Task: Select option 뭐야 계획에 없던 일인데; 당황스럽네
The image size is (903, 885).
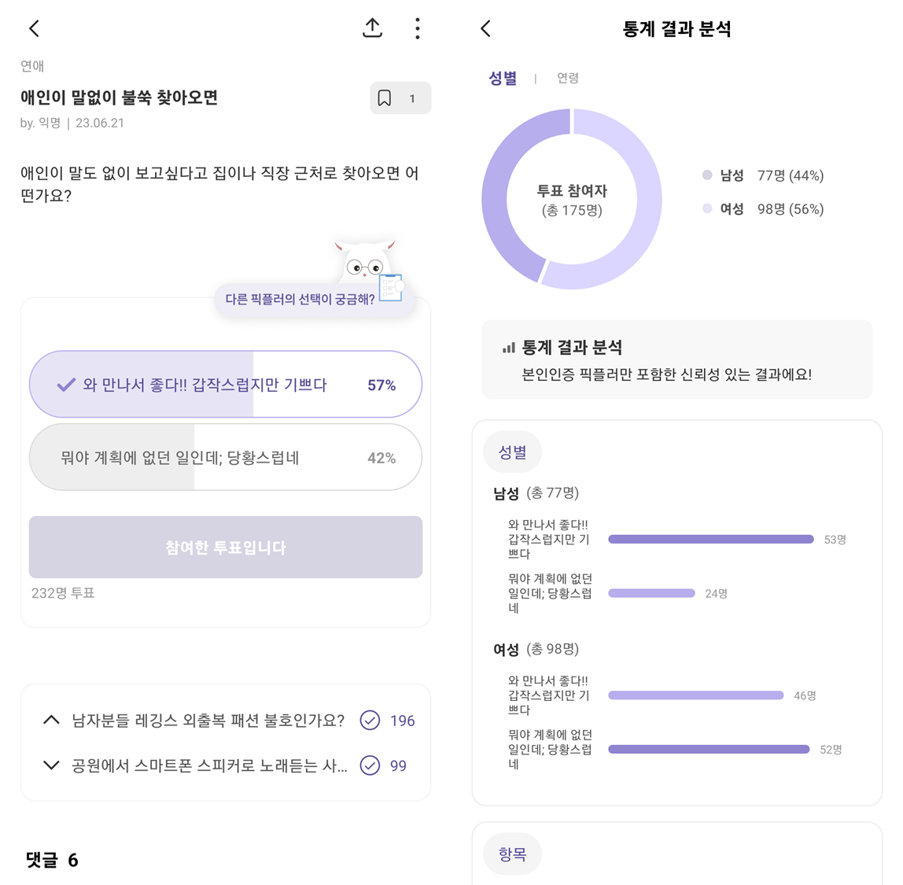Action: (x=226, y=457)
